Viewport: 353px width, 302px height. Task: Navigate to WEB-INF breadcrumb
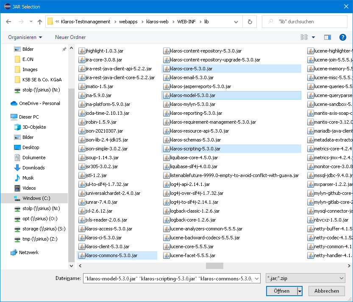186,22
